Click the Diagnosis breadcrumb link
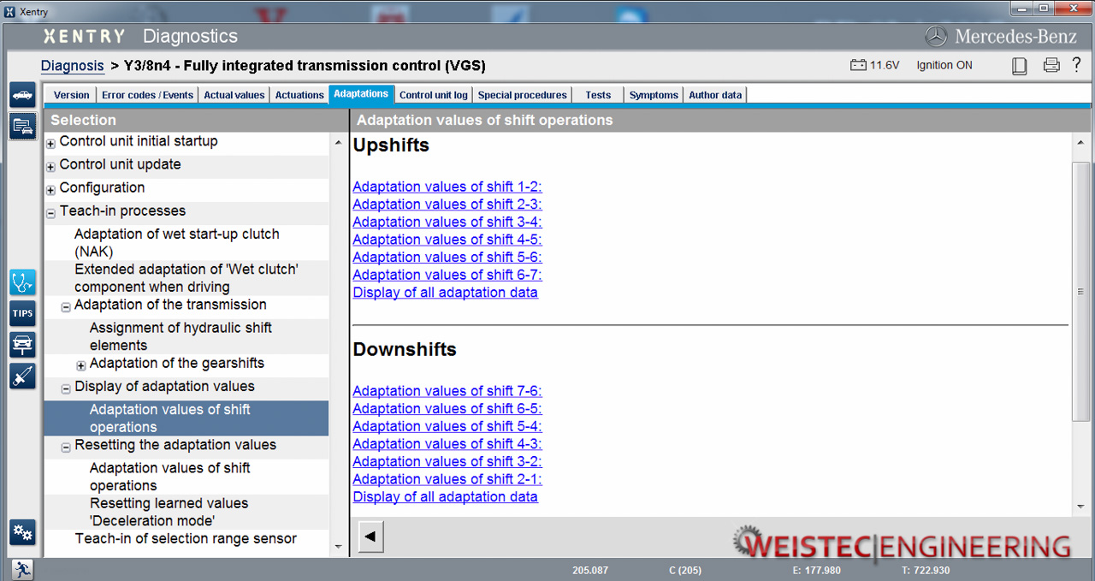 coord(73,65)
